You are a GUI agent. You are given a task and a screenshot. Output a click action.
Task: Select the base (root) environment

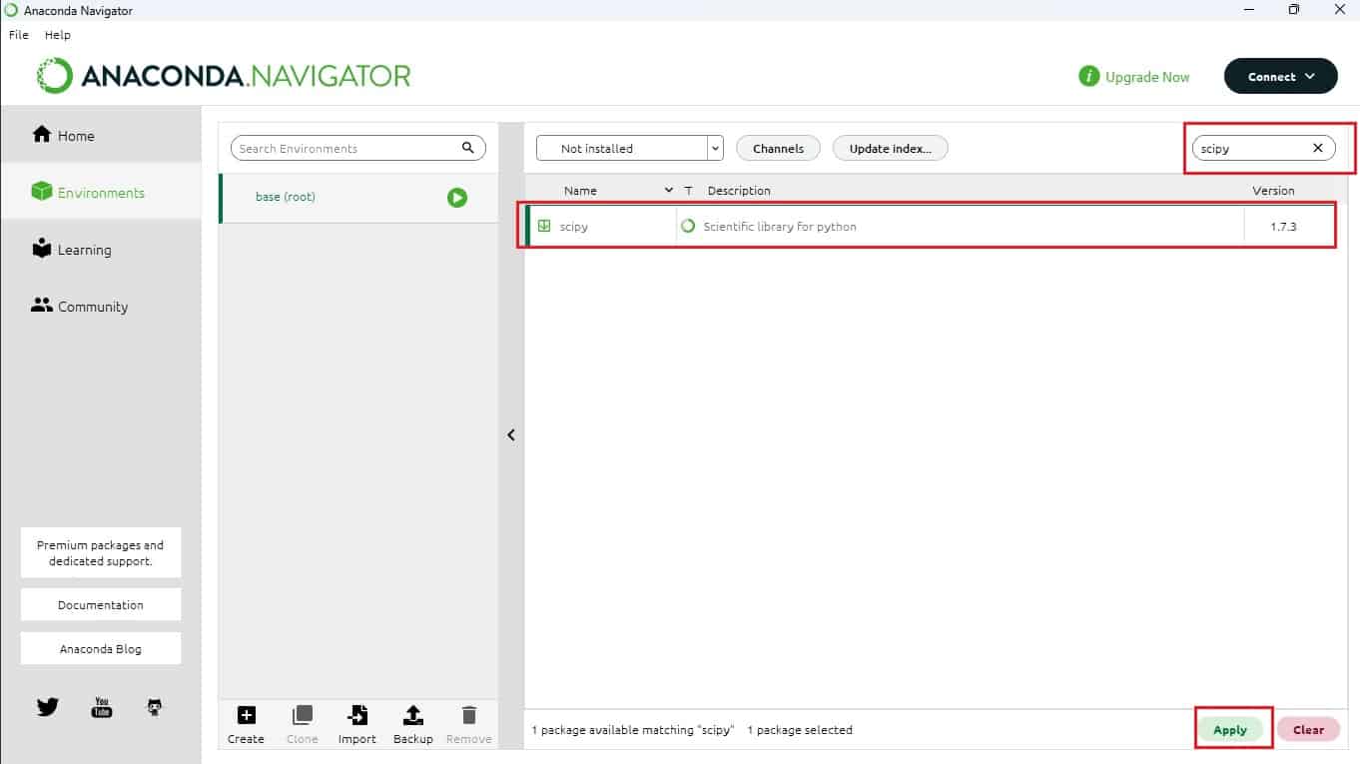point(359,198)
